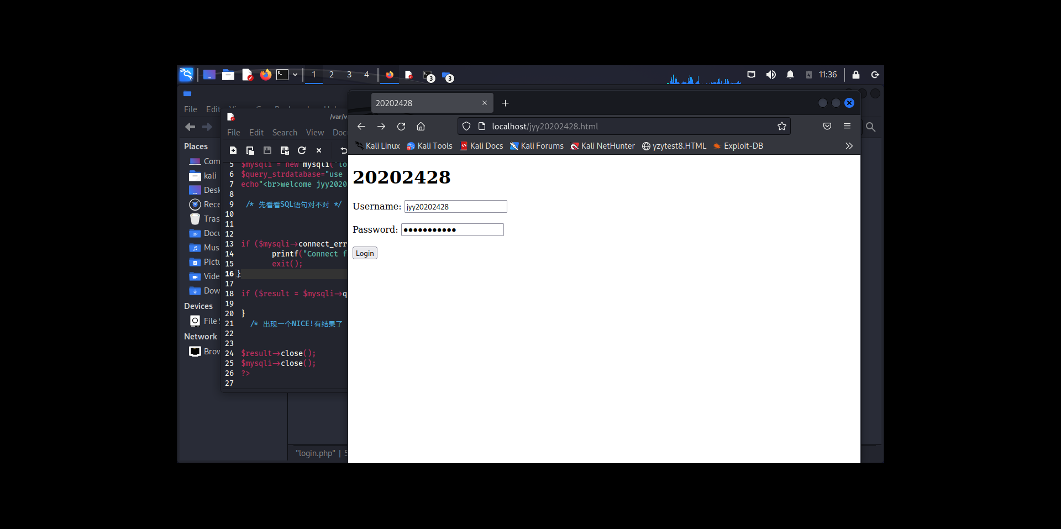This screenshot has height=529, width=1061.
Task: Submit the form with the Login button
Action: pyautogui.click(x=365, y=253)
